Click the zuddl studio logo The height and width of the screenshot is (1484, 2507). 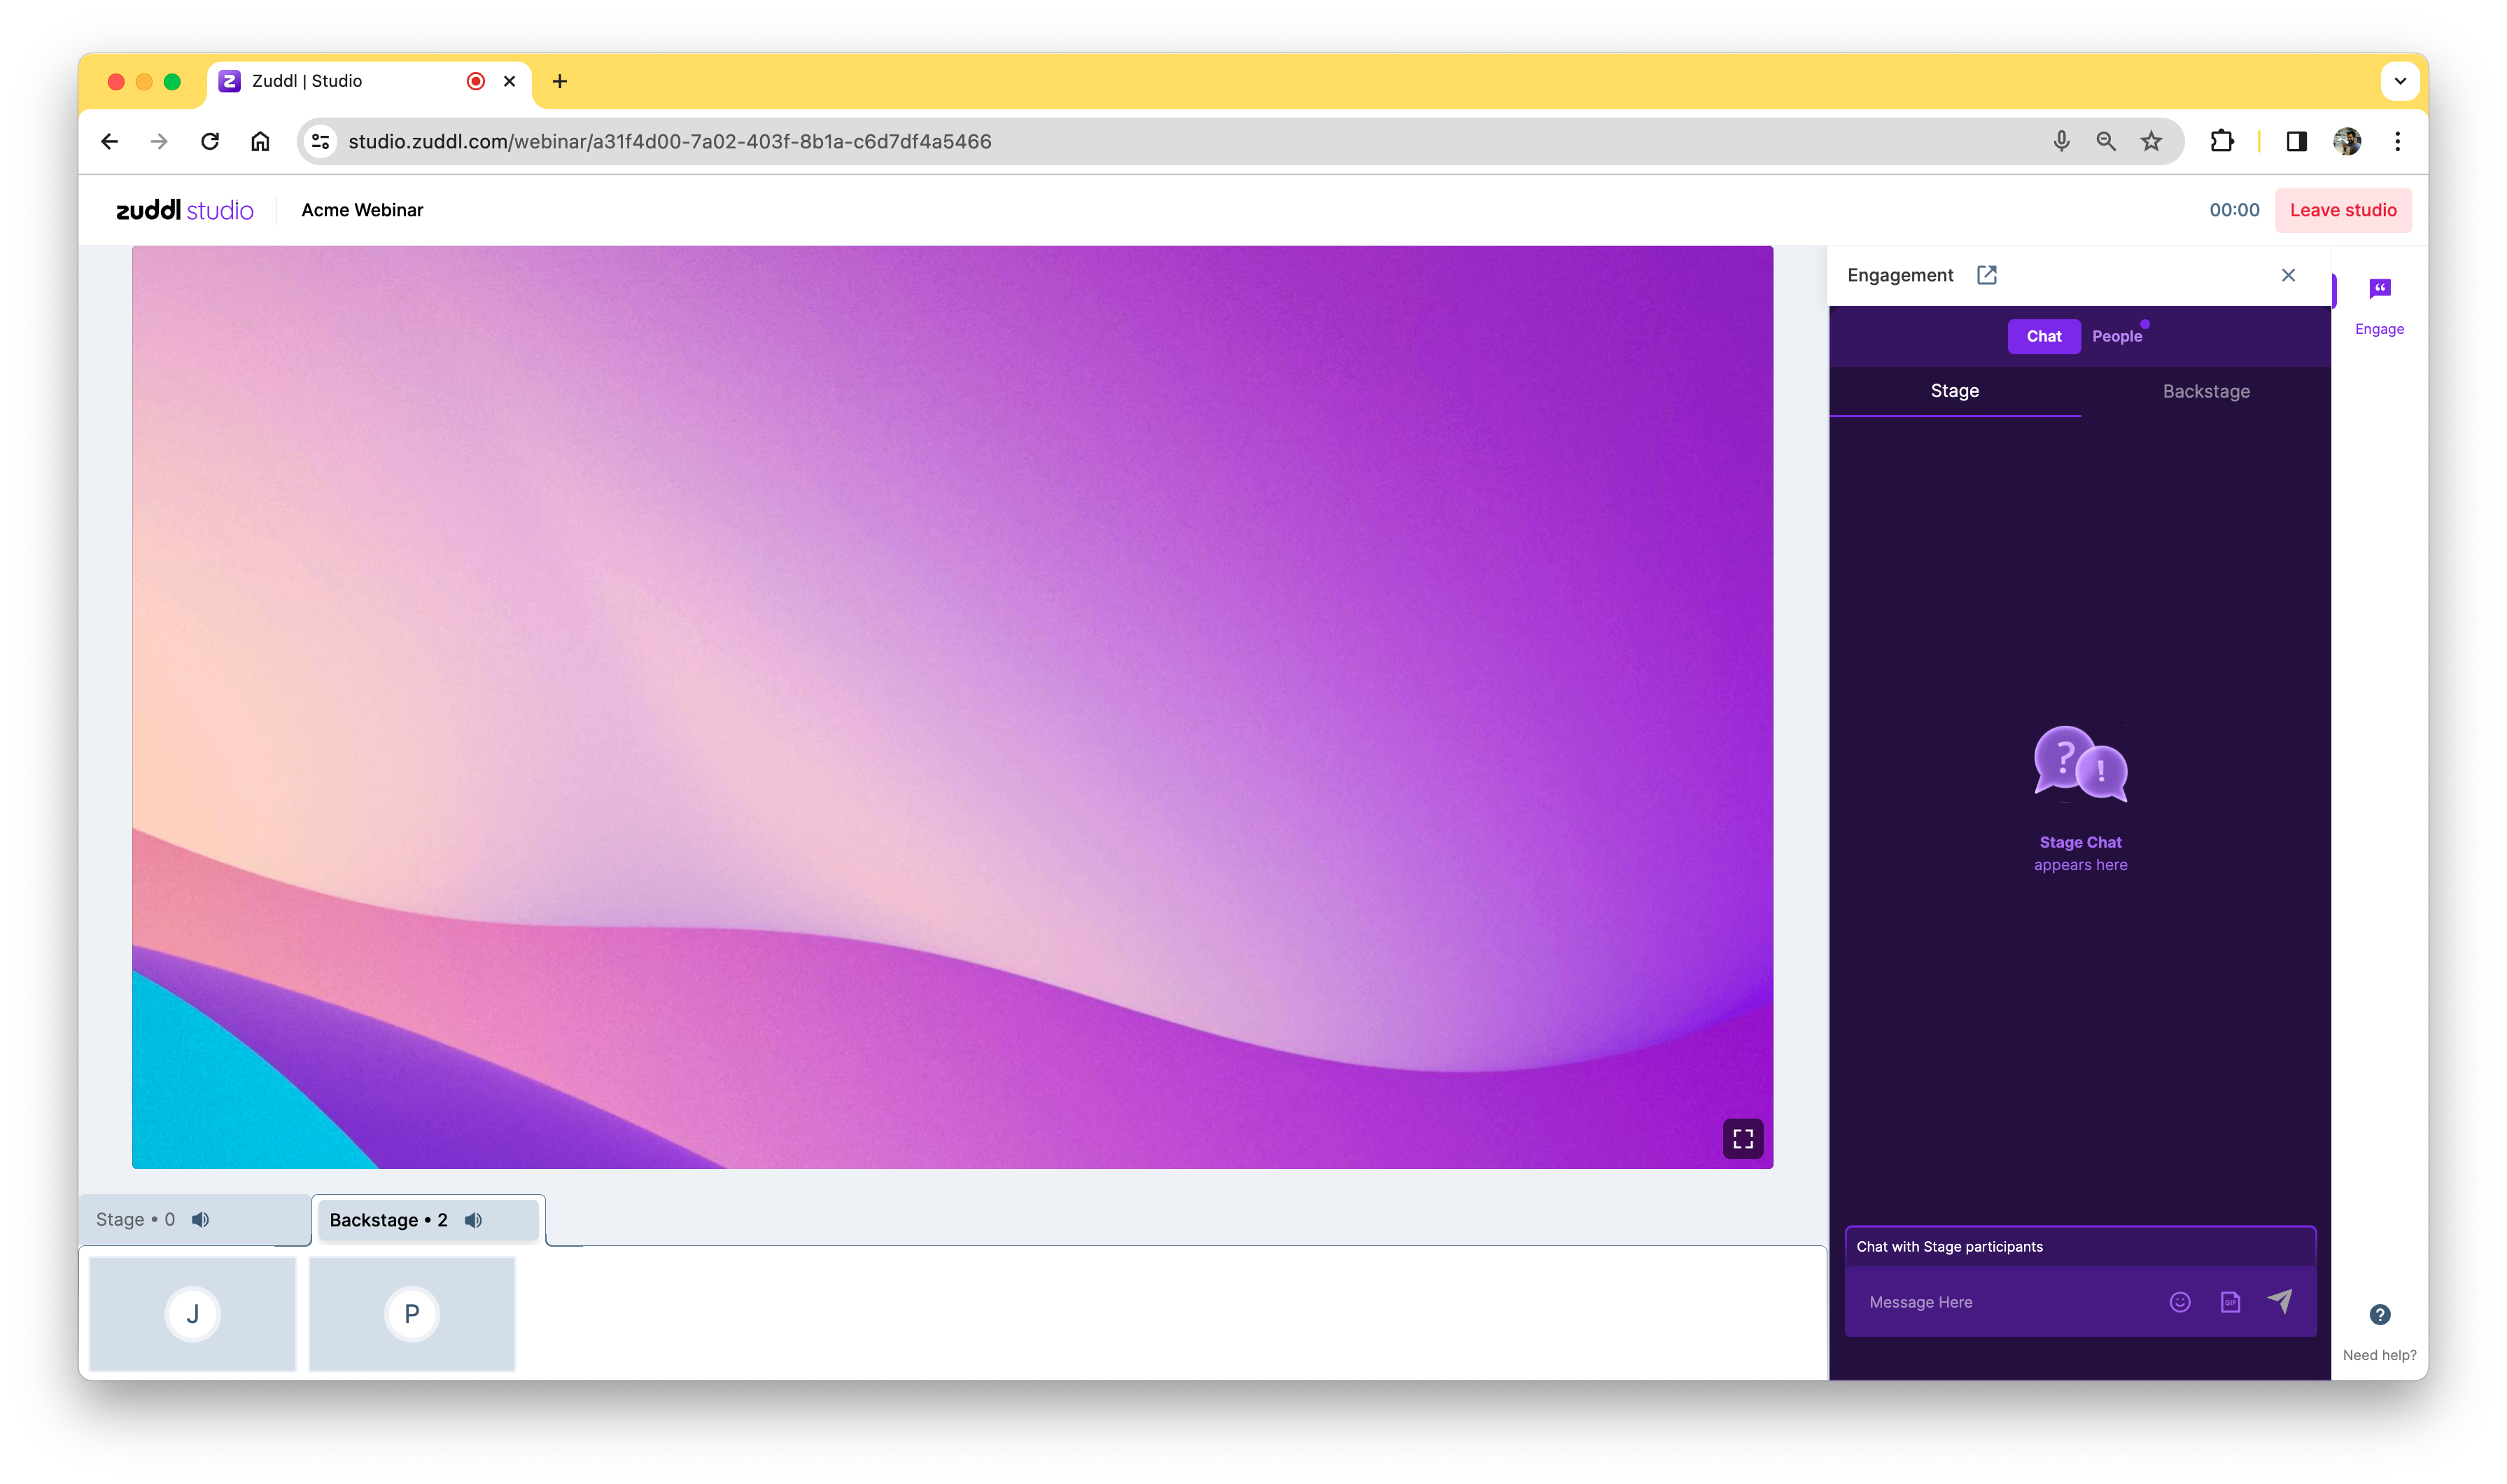tap(185, 210)
